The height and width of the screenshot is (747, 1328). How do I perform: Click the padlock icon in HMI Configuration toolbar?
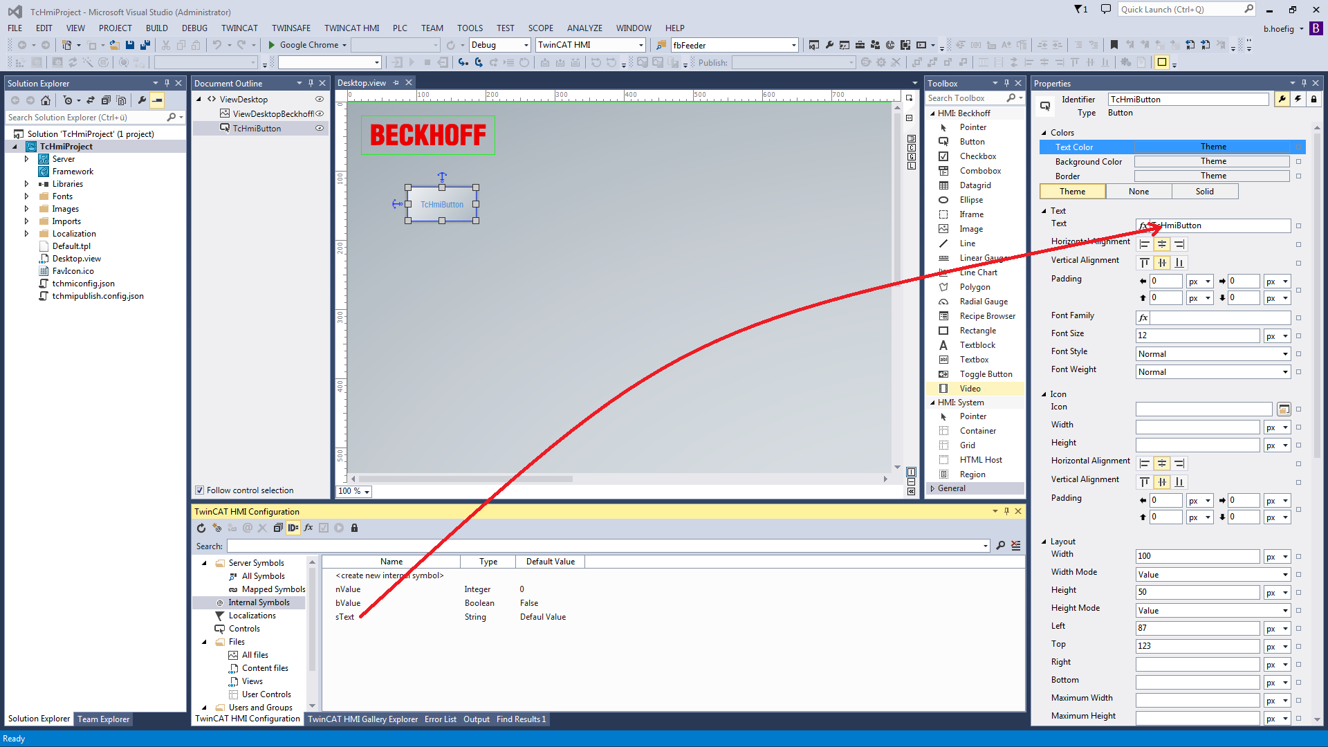pos(355,528)
